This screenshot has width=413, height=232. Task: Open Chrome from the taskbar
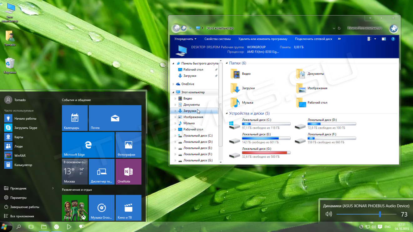[56, 227]
